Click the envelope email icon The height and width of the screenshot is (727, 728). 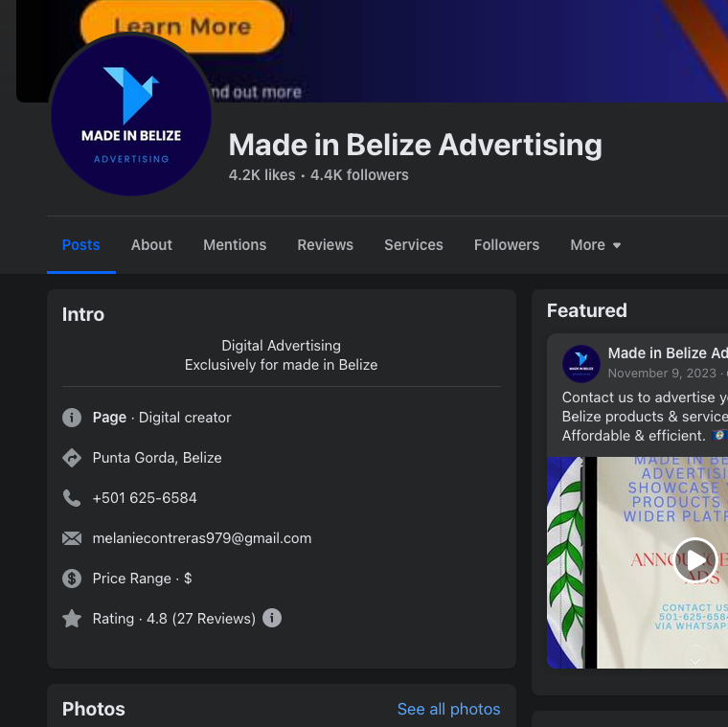pyautogui.click(x=72, y=538)
